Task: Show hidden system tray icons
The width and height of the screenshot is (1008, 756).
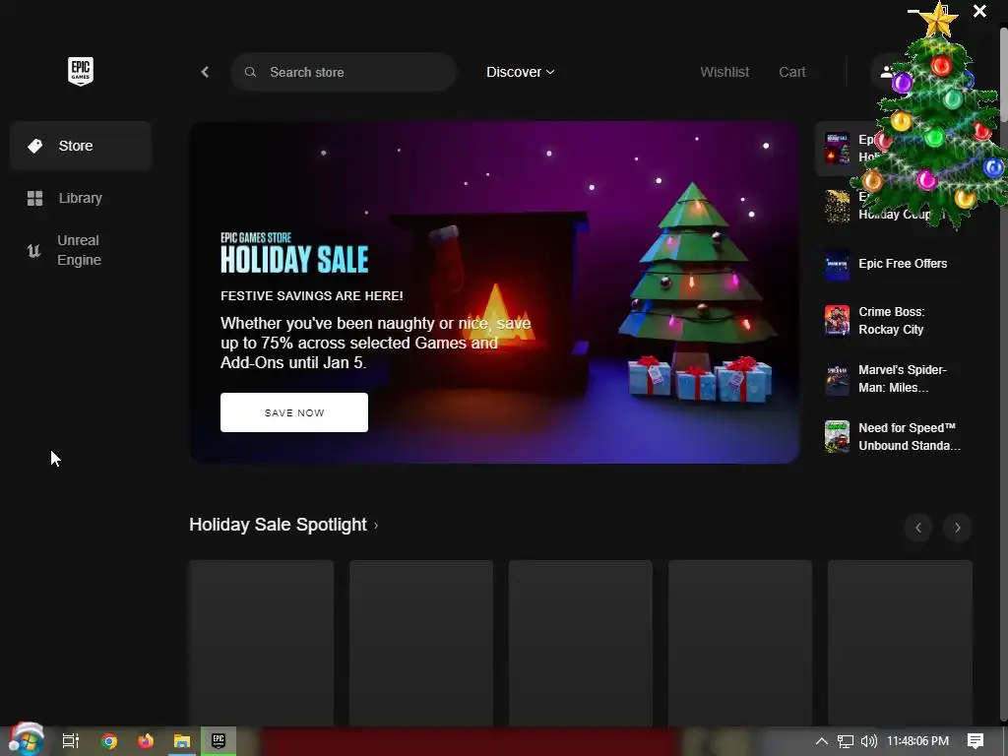Action: (x=822, y=741)
